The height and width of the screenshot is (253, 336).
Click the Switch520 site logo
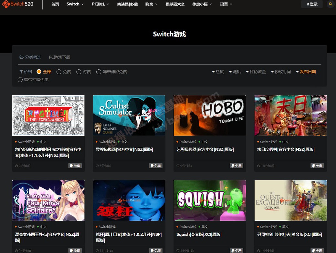tap(17, 4)
